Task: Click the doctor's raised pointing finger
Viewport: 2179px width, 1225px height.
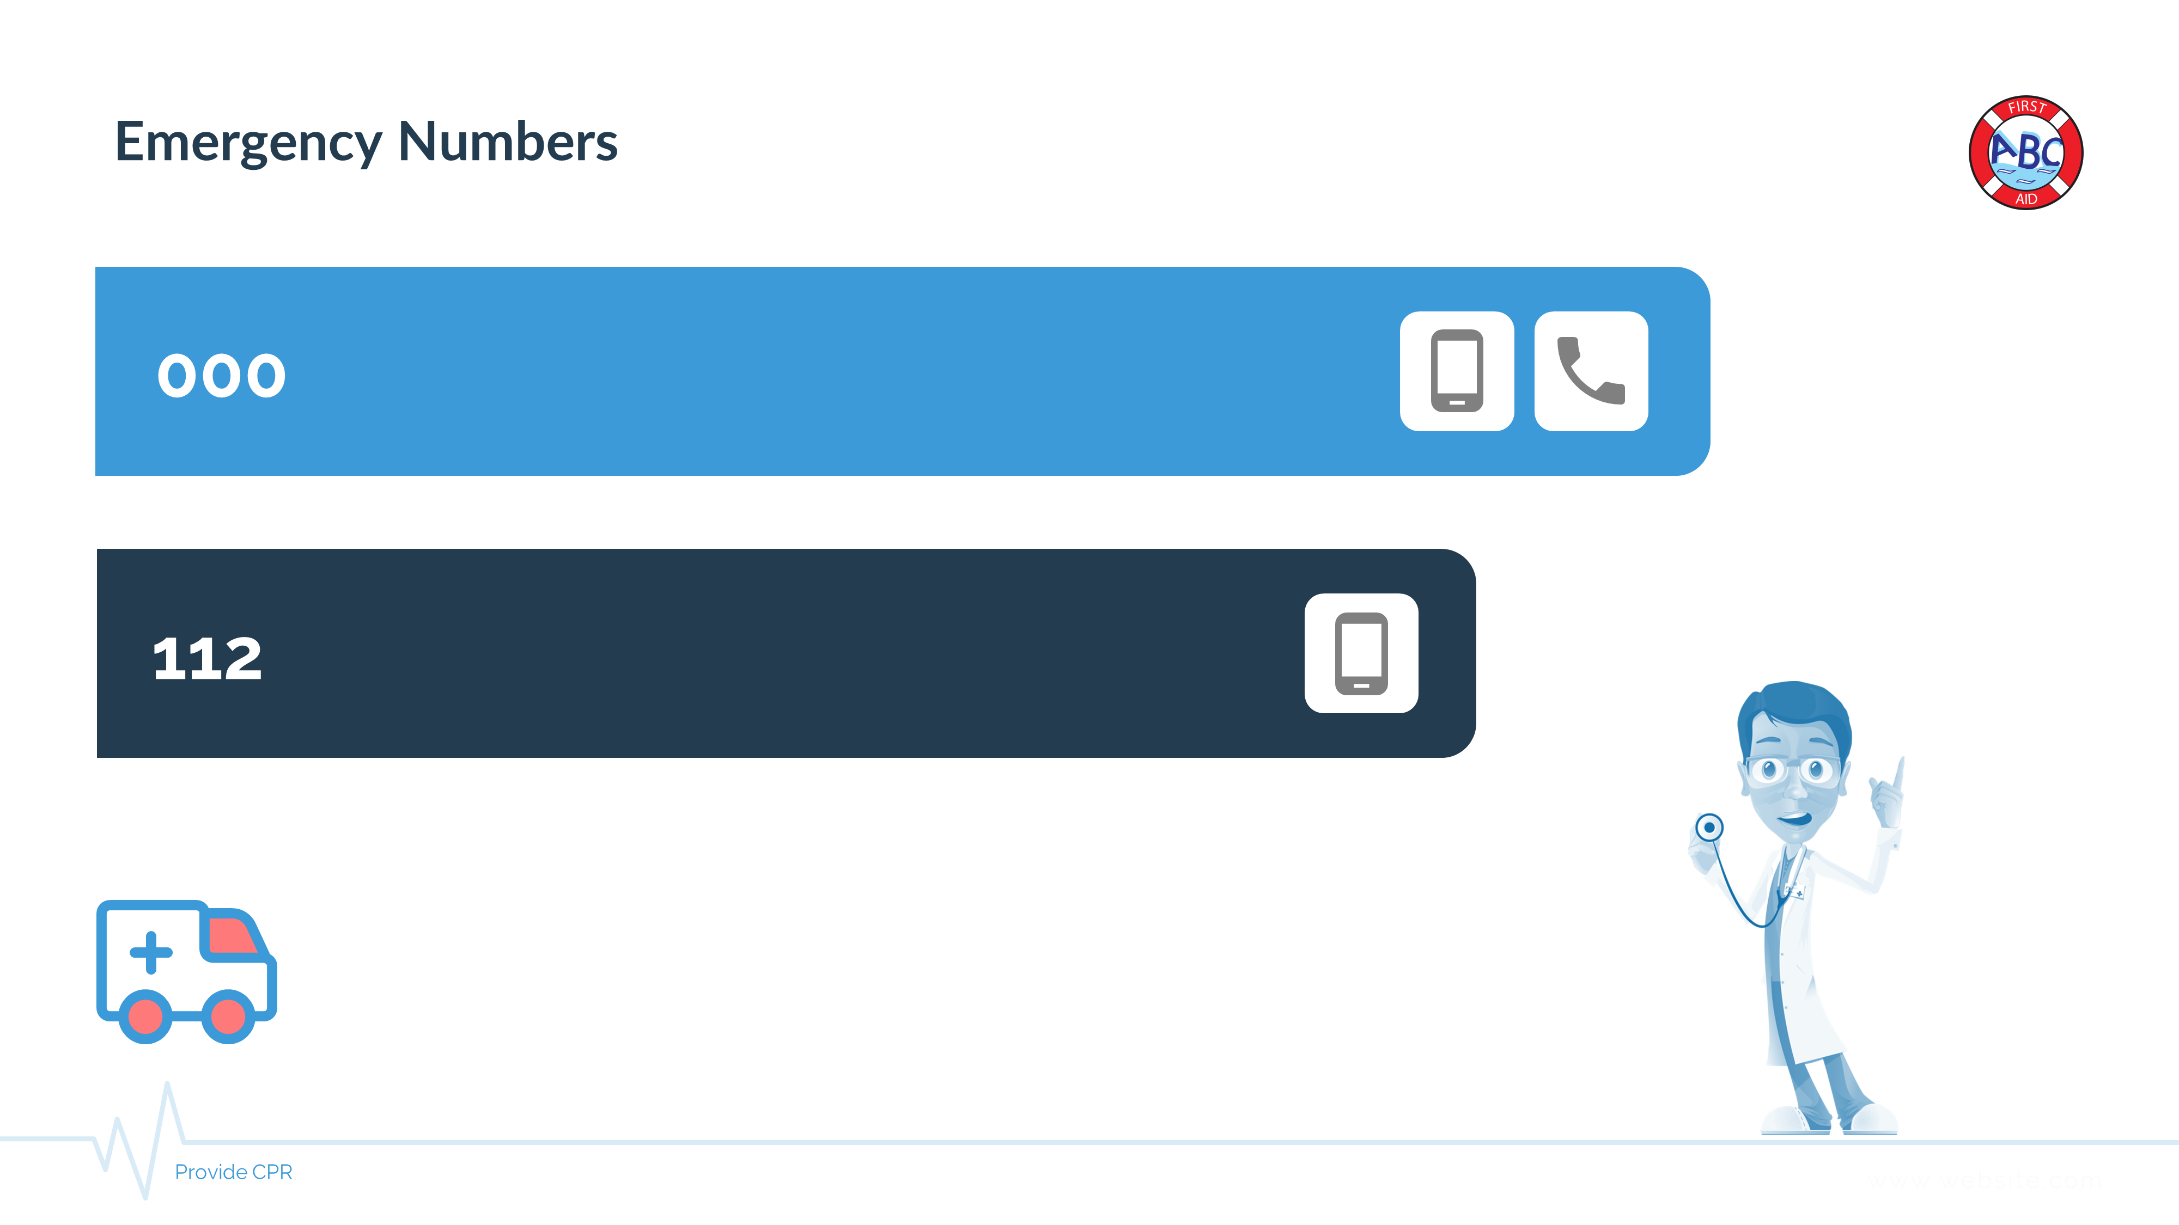Action: (1898, 774)
